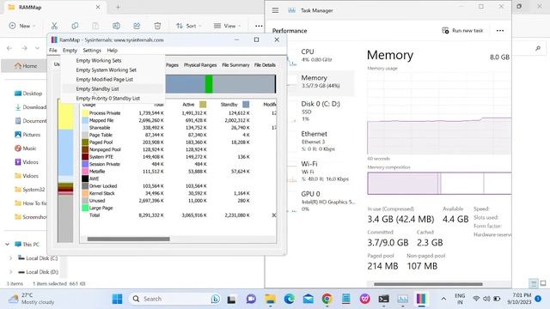The height and width of the screenshot is (309, 550).
Task: Select Wi-Fi performance item
Action: tap(321, 171)
